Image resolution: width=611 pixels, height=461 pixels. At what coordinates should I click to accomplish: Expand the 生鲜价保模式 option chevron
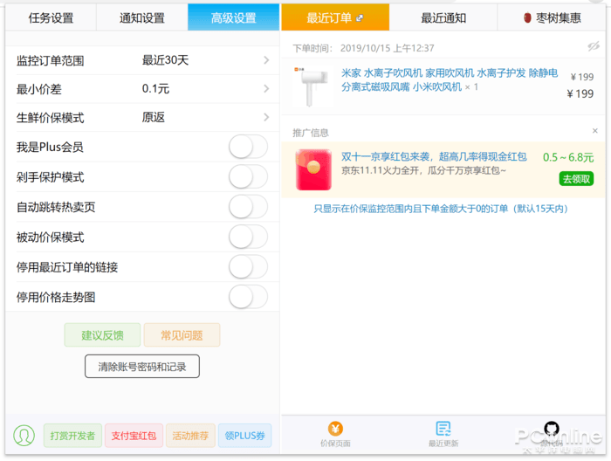266,117
